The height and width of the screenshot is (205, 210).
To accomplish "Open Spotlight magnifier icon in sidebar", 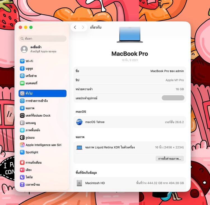I will point(22,152).
